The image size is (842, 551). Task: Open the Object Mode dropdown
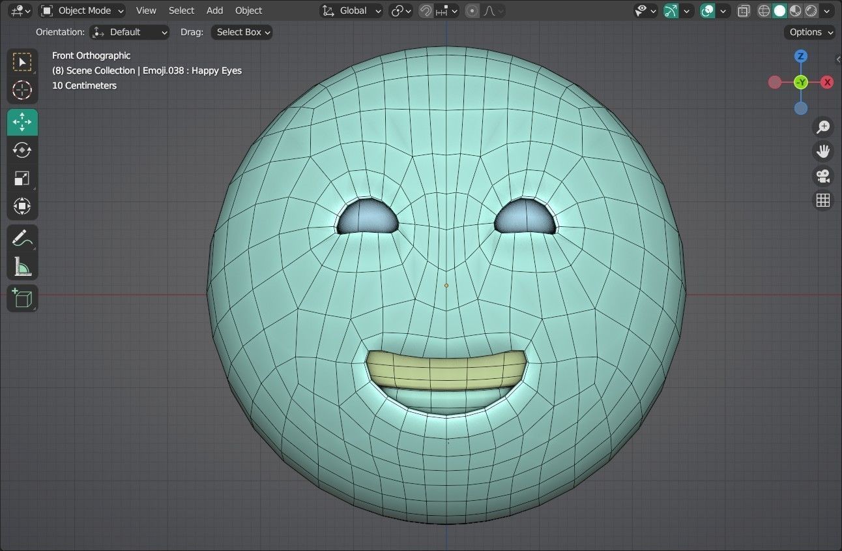83,10
